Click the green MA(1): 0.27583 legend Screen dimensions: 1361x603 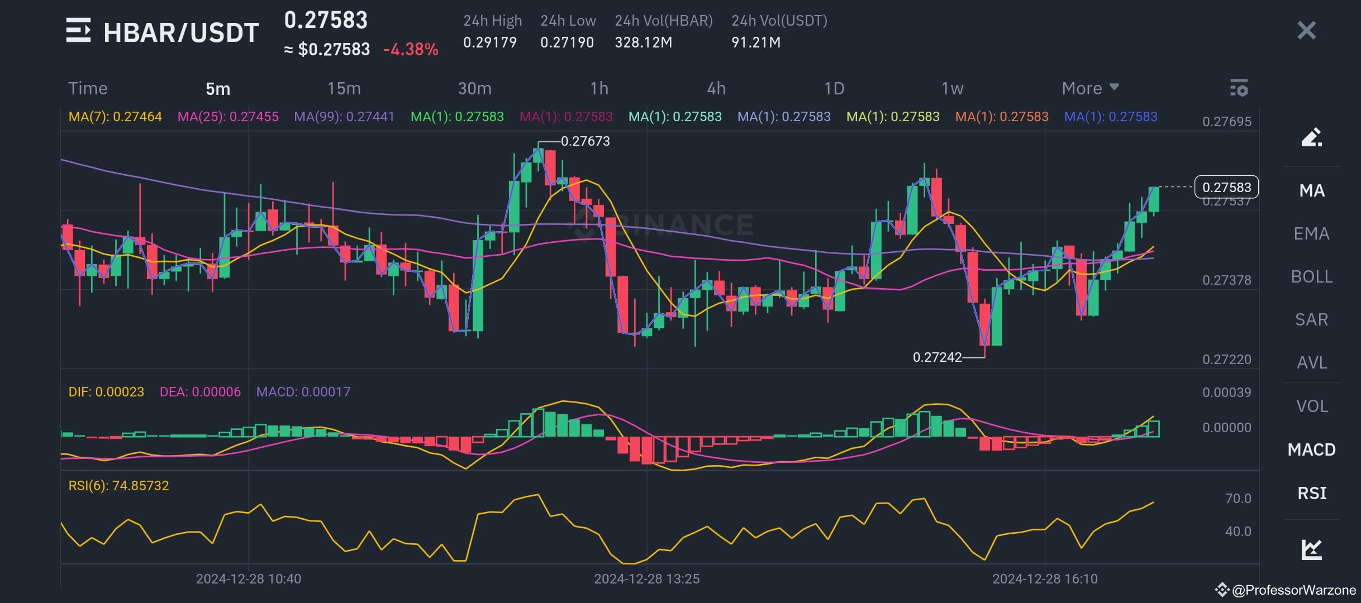[x=457, y=117]
